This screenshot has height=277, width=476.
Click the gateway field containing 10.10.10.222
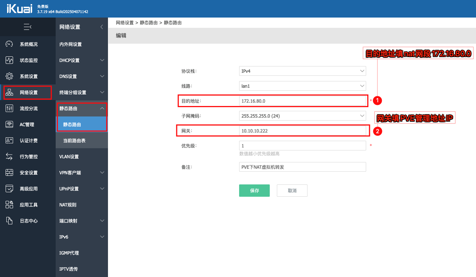[x=302, y=131]
